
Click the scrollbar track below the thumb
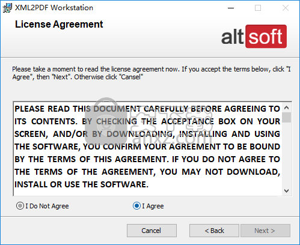click(287, 154)
